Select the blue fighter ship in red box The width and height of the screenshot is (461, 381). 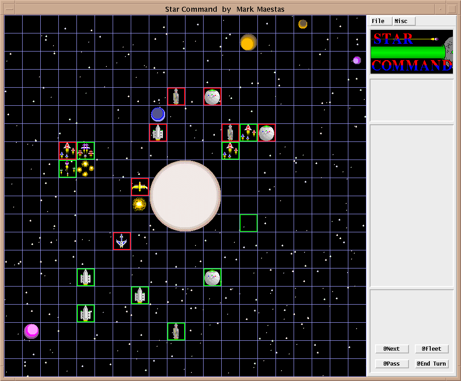pyautogui.click(x=122, y=241)
